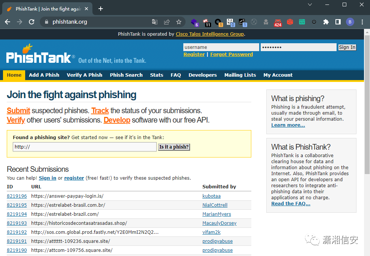The height and width of the screenshot is (256, 370).
Task: Open the Cisco Talos Intelligence Group link
Action: coord(210,34)
